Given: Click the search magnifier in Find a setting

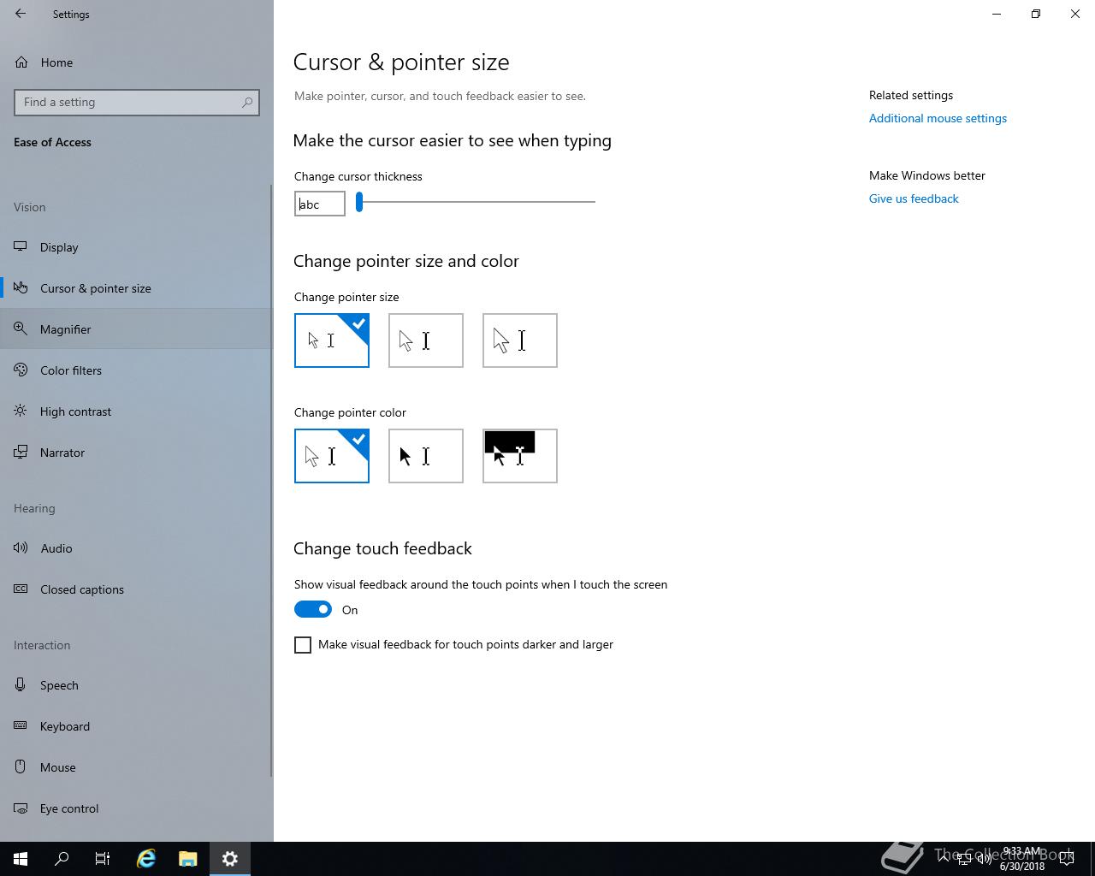Looking at the screenshot, I should [247, 102].
